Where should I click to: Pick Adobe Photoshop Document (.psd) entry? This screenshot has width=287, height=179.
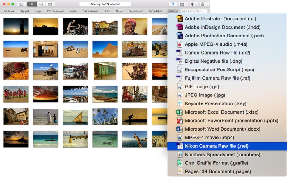[224, 36]
